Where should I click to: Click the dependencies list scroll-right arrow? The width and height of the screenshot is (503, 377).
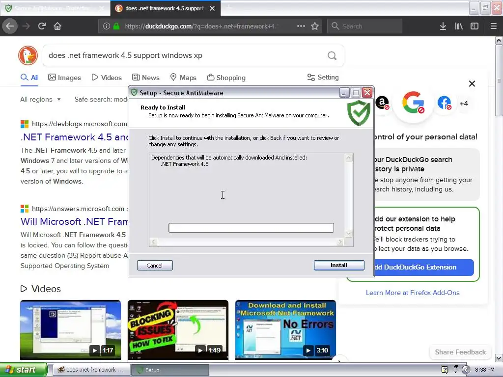[x=340, y=242]
